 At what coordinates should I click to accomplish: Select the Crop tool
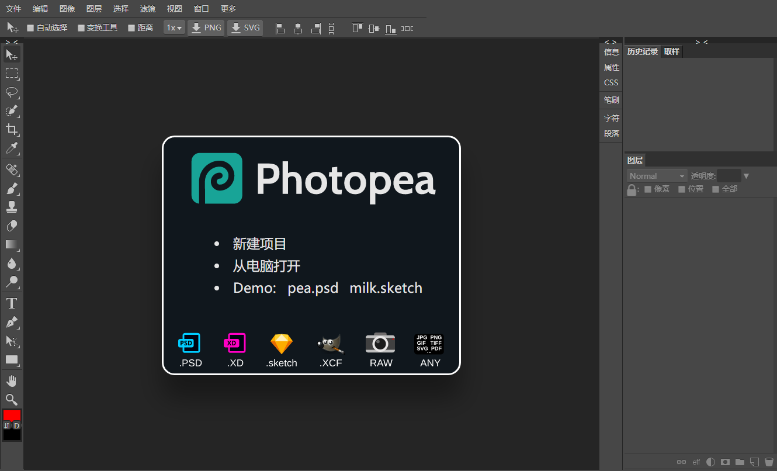[12, 129]
